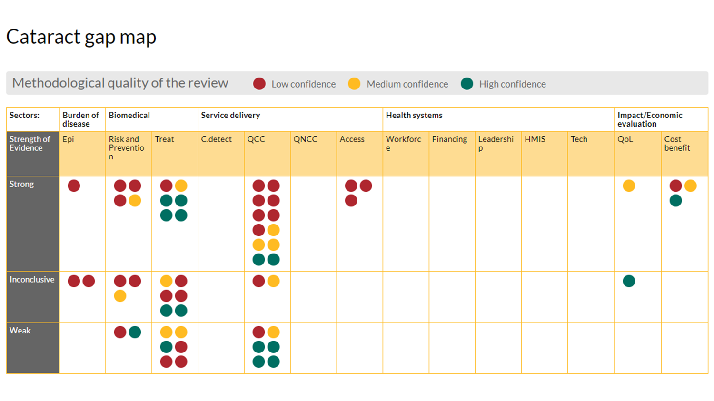The image size is (714, 401).
Task: Click the yellow Medium confidence legend dot
Action: tap(354, 84)
